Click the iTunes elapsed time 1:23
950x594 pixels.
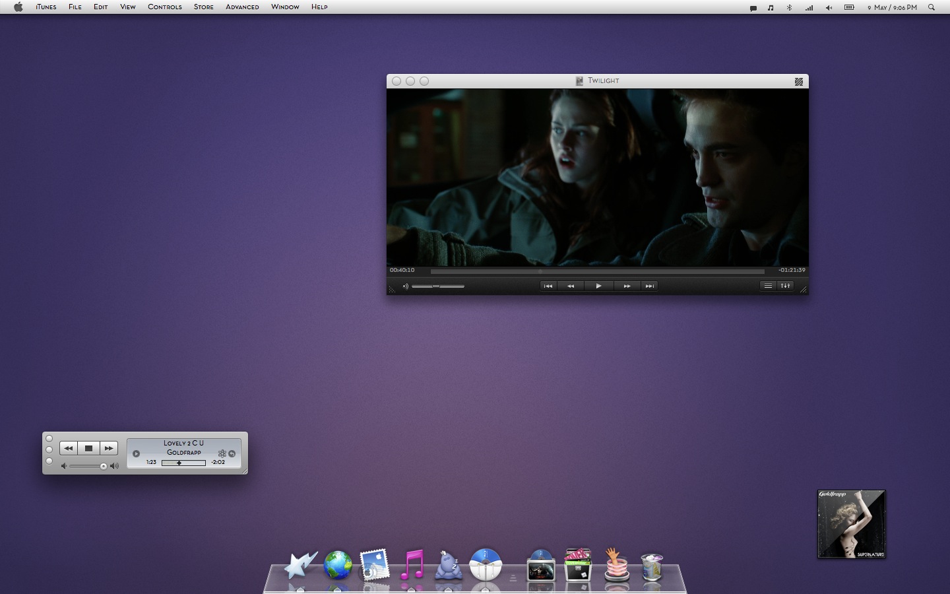click(151, 462)
